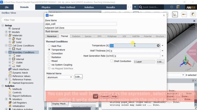Screen dimensions: 197x110
Task: Click the help question mark icon
Action: (172, 7)
